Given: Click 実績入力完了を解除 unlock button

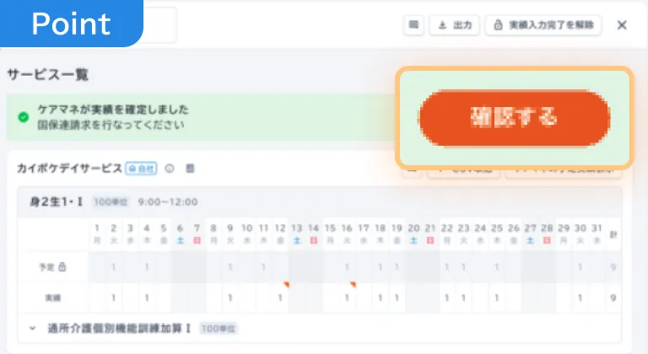Looking at the screenshot, I should 543,25.
